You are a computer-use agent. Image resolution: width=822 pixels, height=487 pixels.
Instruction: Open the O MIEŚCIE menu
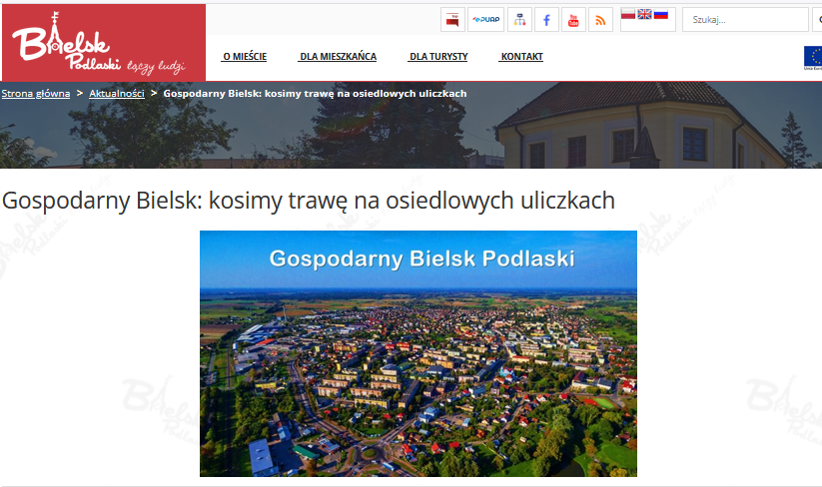245,57
